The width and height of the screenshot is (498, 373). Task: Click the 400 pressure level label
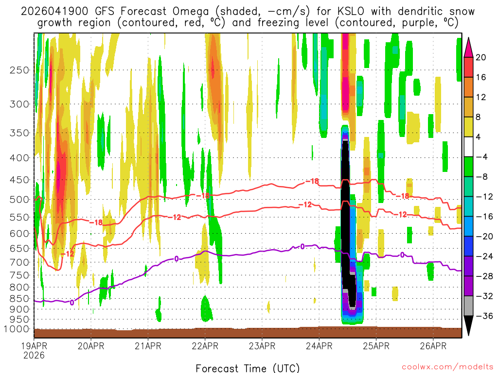click(19, 158)
